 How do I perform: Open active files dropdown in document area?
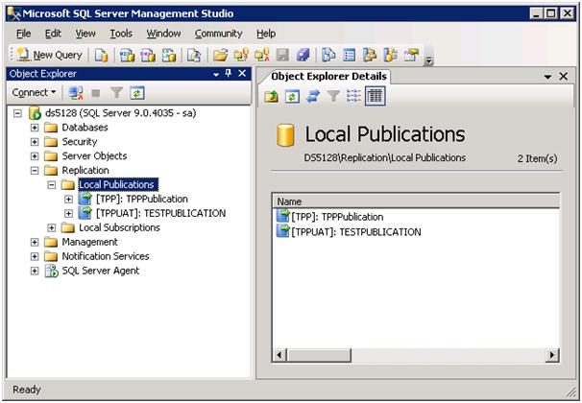tap(547, 77)
